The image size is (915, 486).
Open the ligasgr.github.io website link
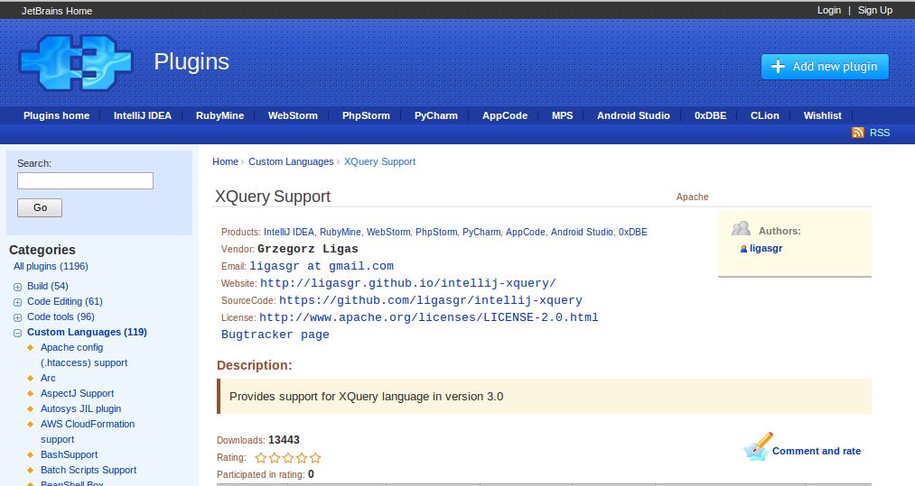click(x=408, y=283)
